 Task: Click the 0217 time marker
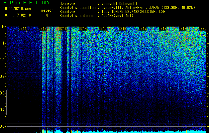tap(143, 29)
